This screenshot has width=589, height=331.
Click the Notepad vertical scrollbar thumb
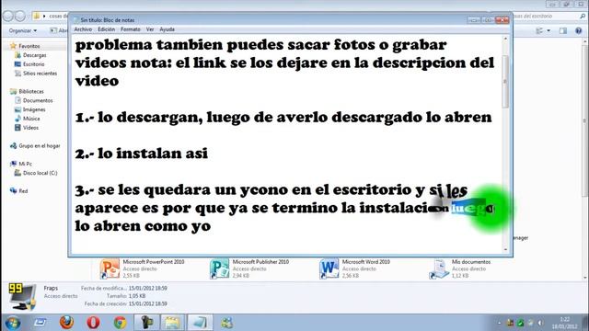(x=505, y=82)
